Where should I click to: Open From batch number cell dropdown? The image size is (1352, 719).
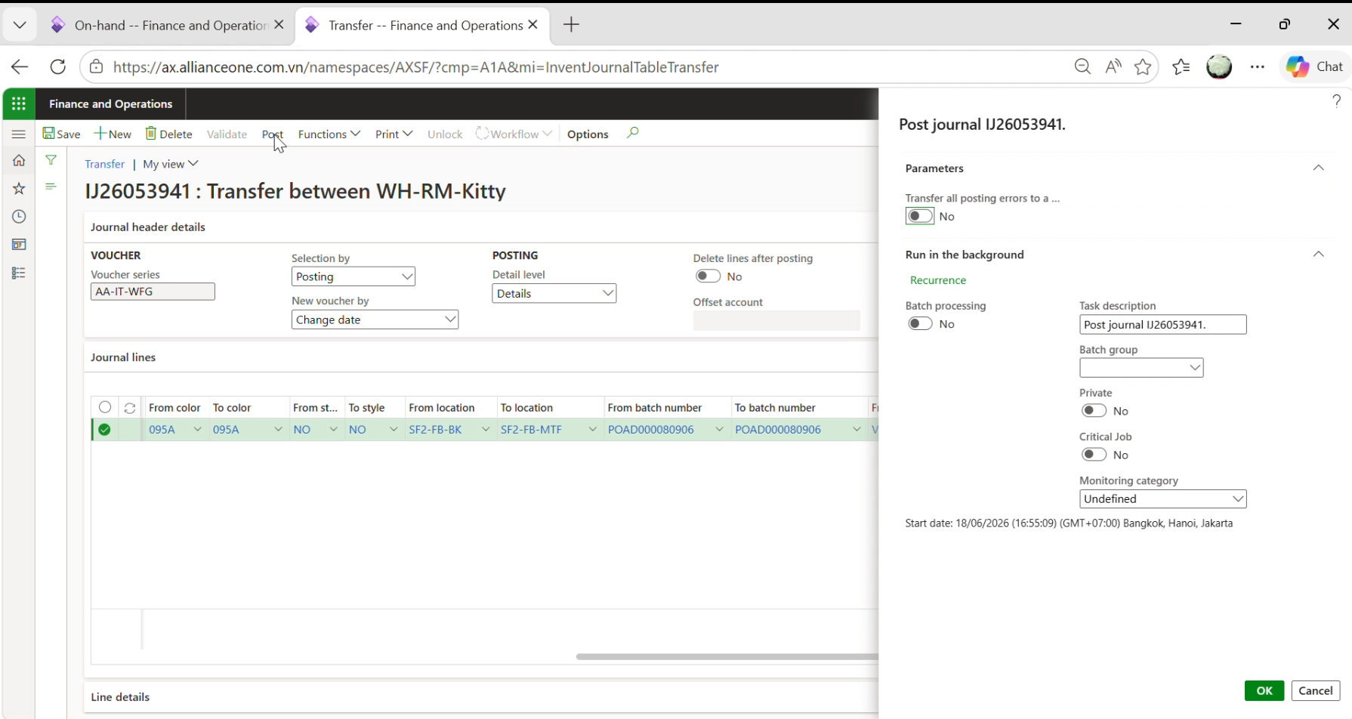[x=719, y=430]
